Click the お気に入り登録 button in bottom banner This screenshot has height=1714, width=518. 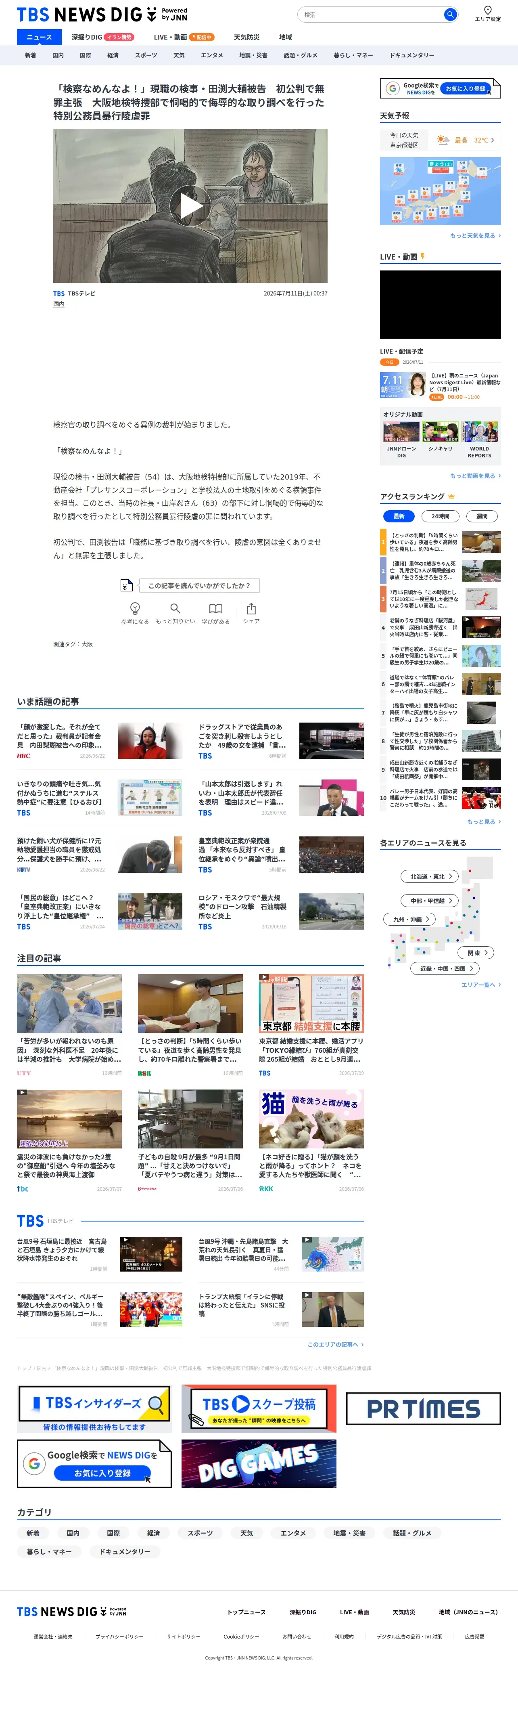(x=102, y=1473)
